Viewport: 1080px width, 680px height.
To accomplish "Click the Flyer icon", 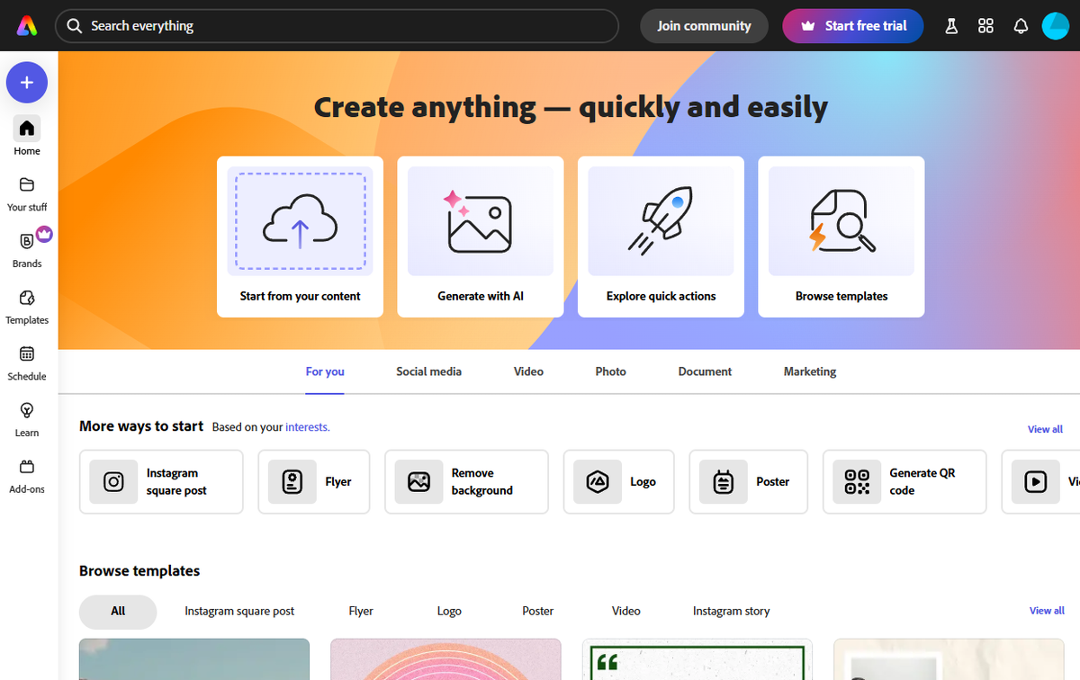I will tap(292, 482).
